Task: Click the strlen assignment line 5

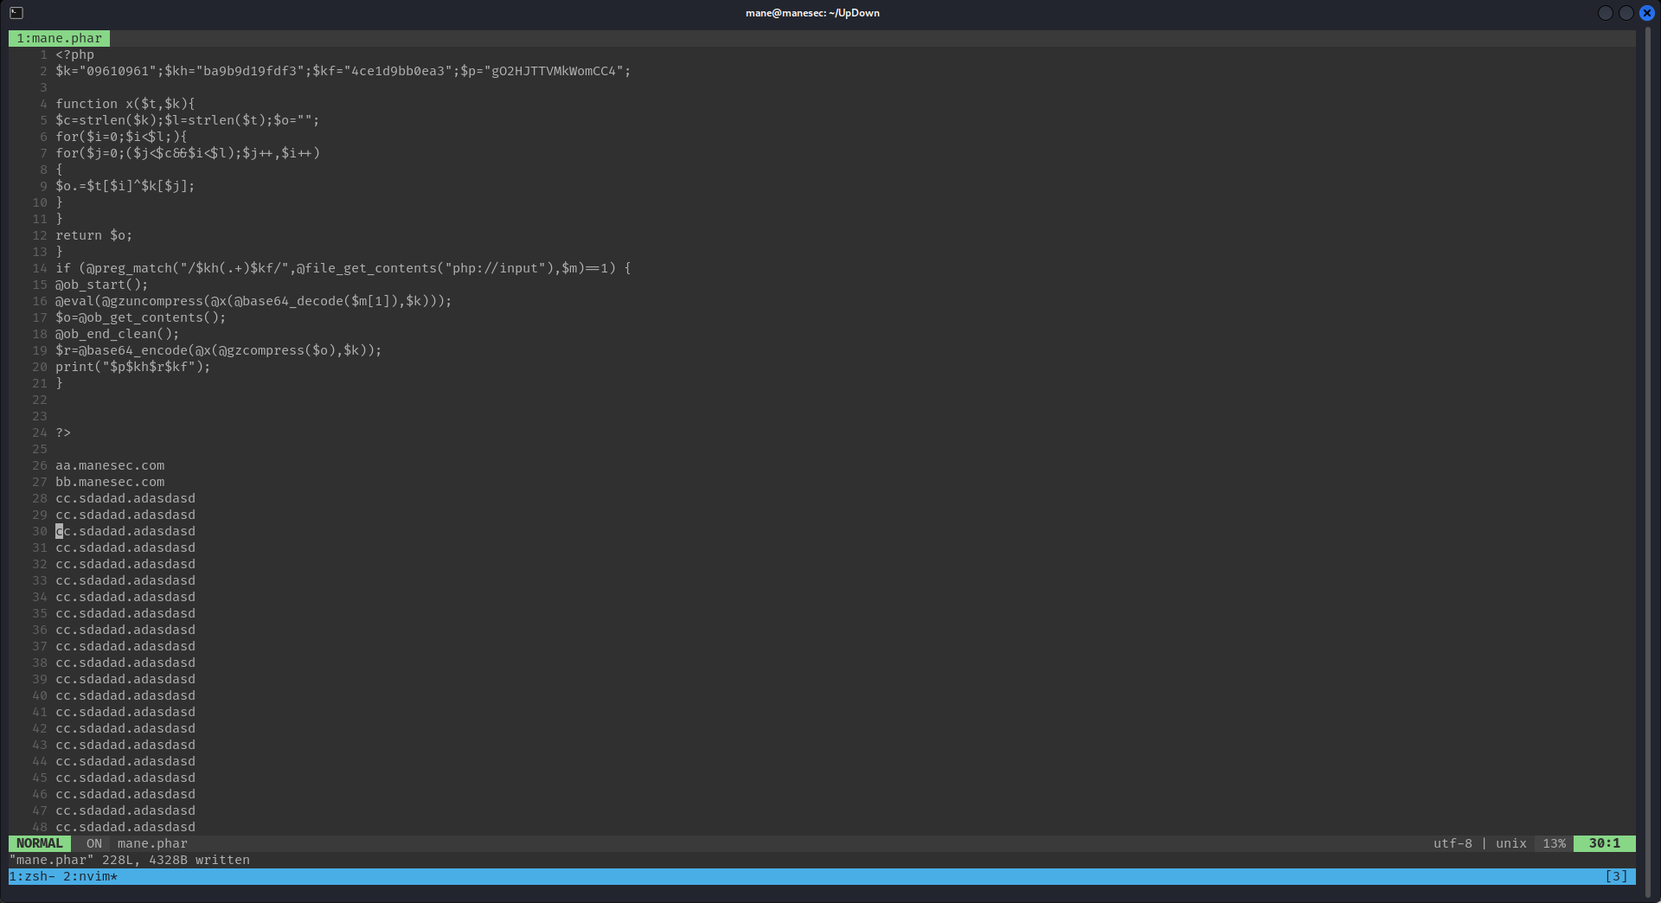Action: tap(188, 120)
